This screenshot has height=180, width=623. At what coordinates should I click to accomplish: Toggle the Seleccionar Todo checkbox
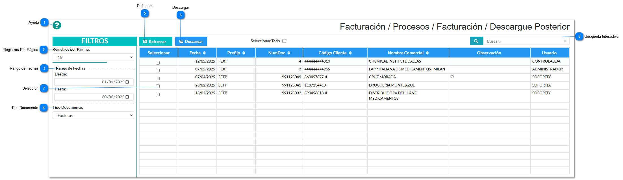pos(284,41)
